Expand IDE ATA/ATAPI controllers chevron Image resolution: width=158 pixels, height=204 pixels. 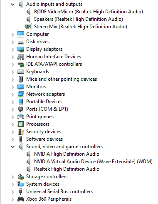13,65
